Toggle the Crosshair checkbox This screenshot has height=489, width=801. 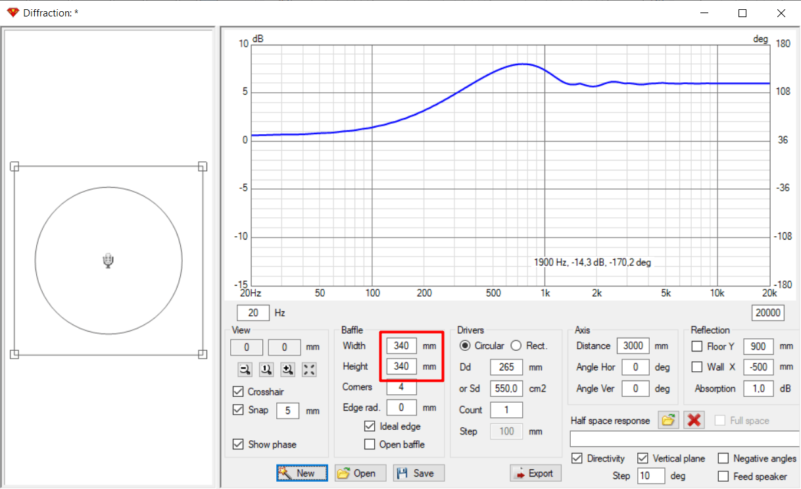[238, 392]
